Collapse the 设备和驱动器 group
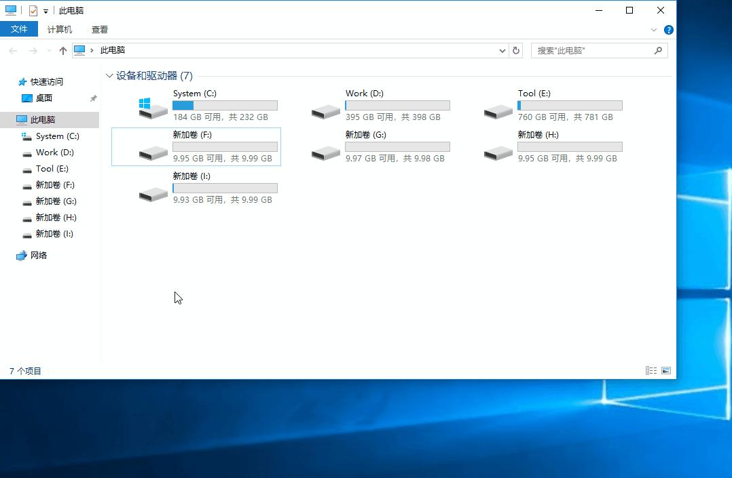The height and width of the screenshot is (478, 732). (x=109, y=75)
